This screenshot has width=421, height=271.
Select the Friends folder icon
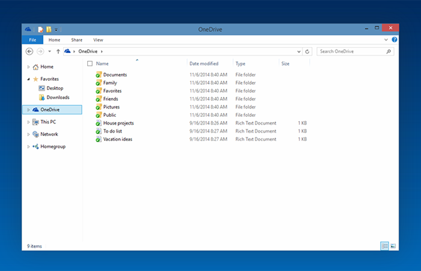[99, 99]
